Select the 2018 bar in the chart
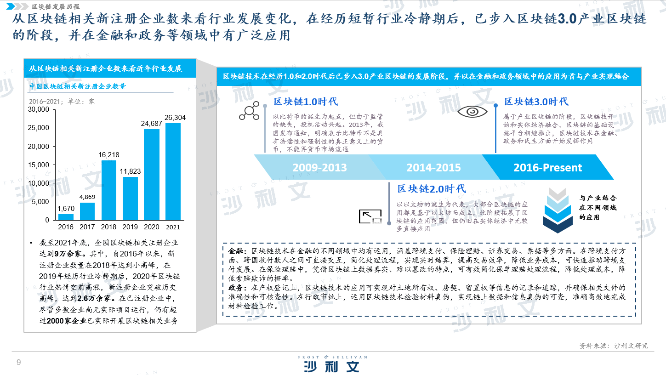Image resolution: width=666 pixels, height=375 pixels. (x=108, y=190)
